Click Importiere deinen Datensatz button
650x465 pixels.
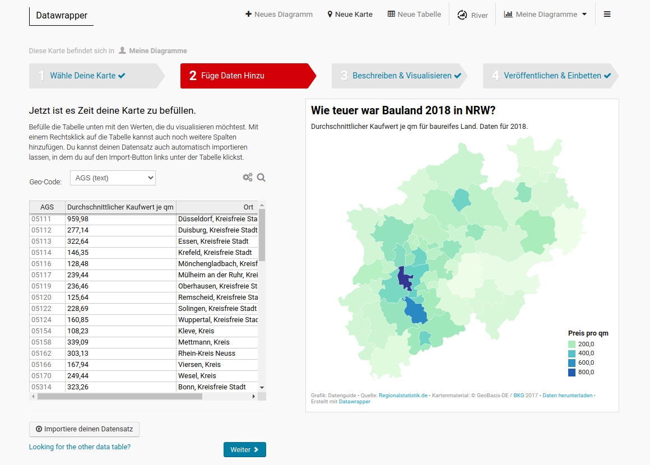click(x=84, y=429)
